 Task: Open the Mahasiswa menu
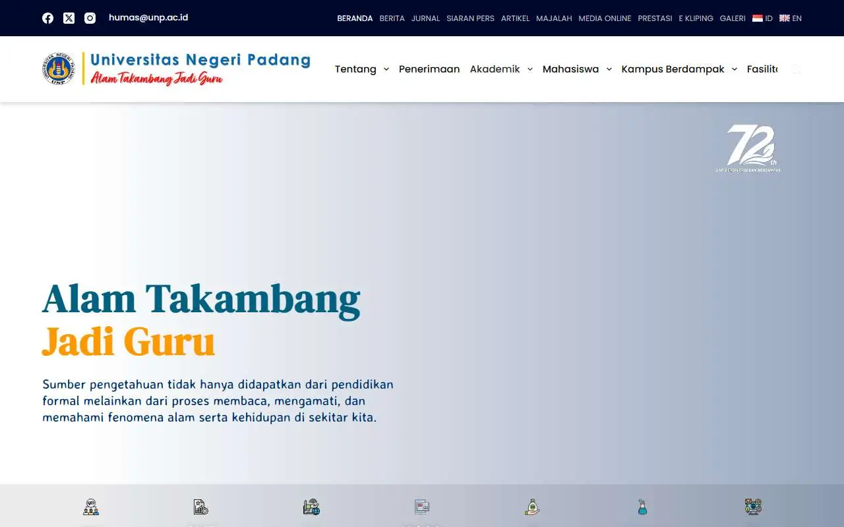point(570,69)
